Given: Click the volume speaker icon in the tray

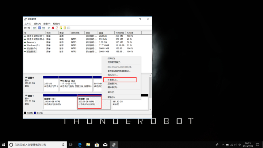Looking at the screenshot, I should pos(236,145).
